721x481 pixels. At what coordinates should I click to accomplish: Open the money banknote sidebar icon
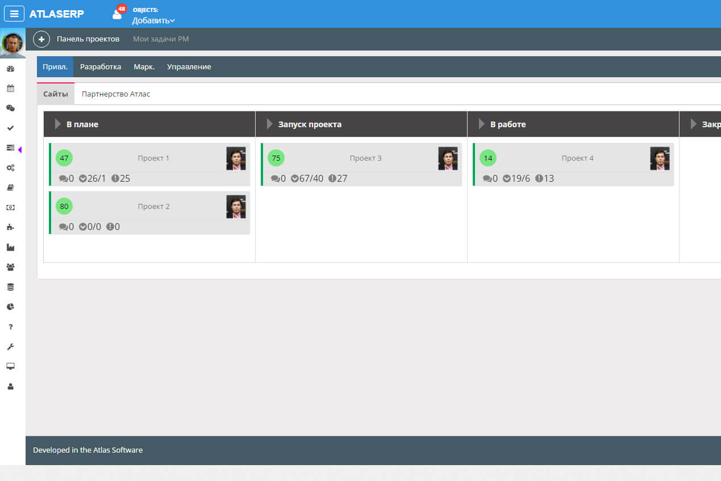(x=10, y=207)
